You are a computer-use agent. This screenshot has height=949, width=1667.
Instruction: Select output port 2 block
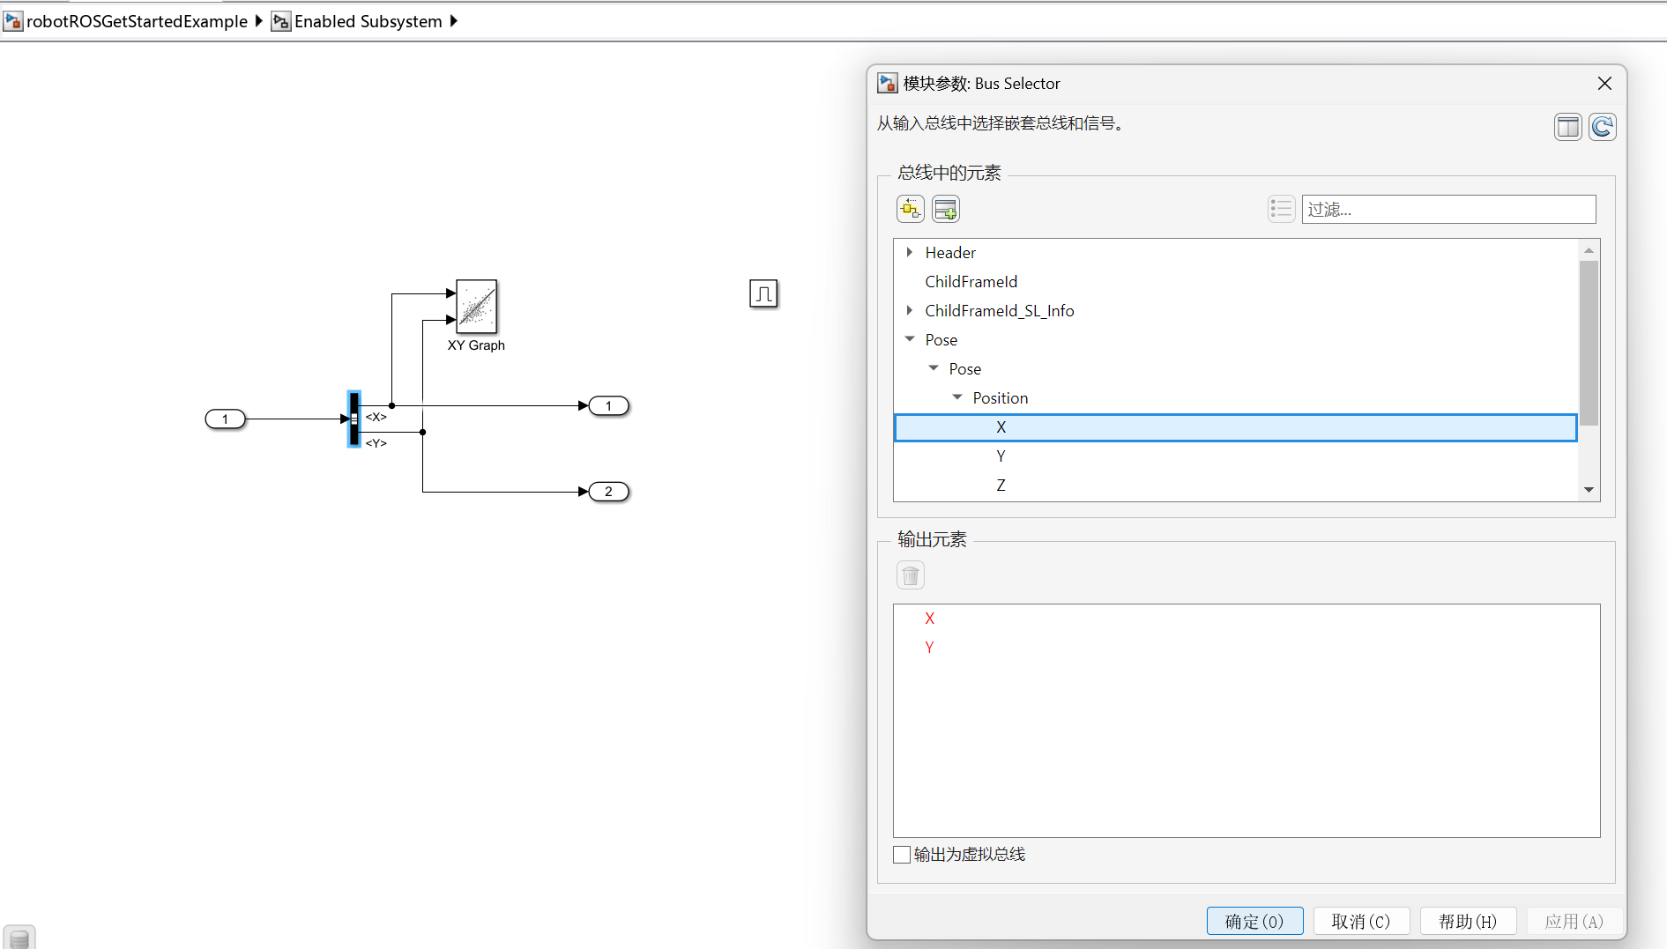click(x=608, y=492)
